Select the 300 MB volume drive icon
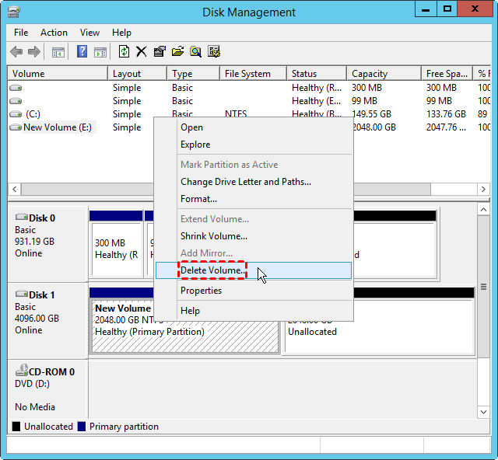This screenshot has width=498, height=460. click(16, 88)
